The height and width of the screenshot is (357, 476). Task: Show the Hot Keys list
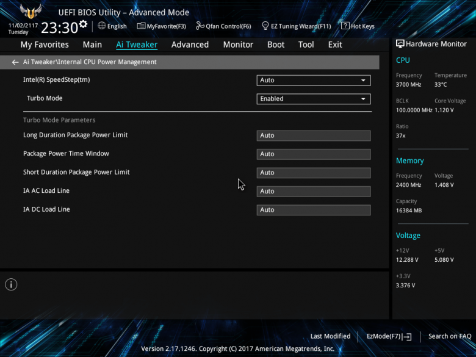[x=358, y=26]
